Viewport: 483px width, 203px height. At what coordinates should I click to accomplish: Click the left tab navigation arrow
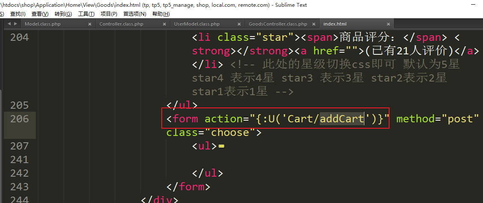[9, 24]
